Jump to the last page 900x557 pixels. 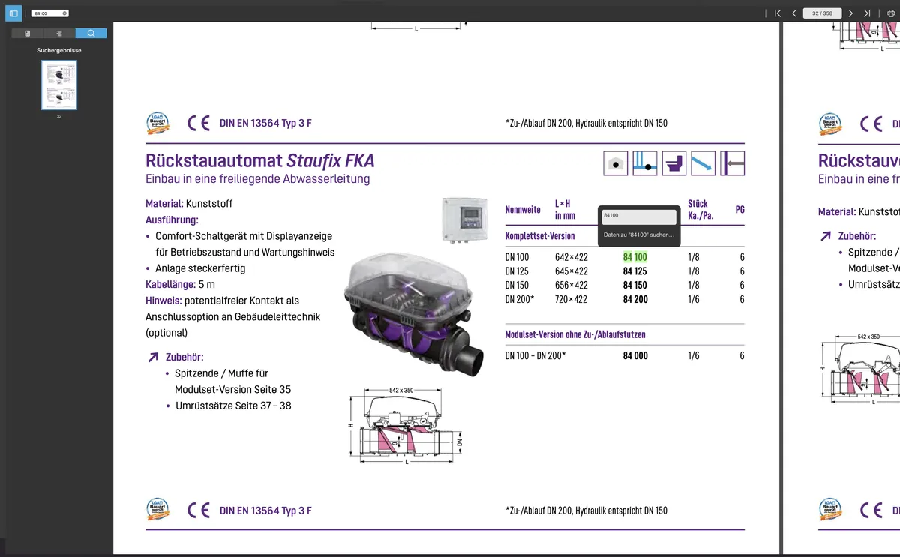(867, 13)
